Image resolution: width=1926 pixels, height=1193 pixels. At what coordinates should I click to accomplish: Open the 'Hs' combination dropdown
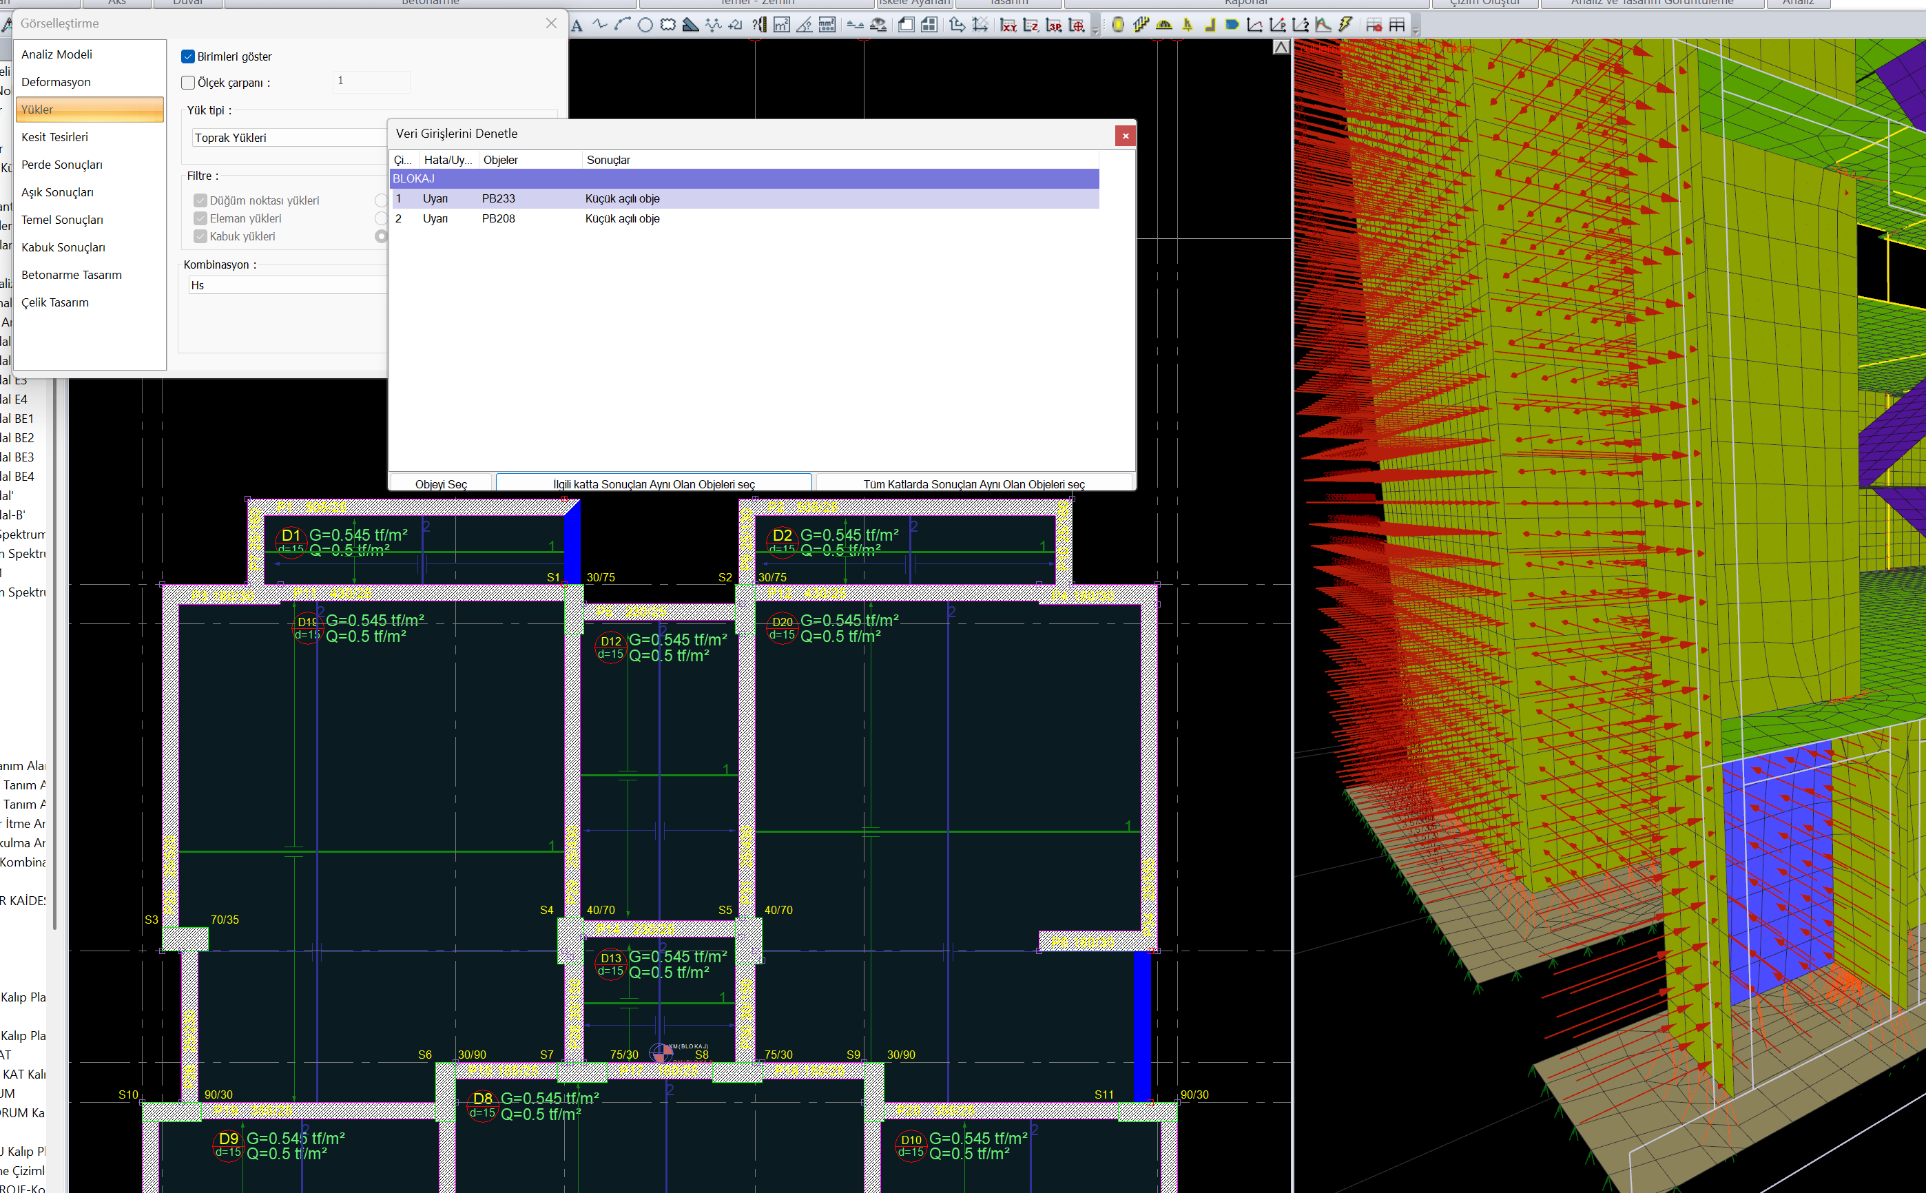(287, 286)
